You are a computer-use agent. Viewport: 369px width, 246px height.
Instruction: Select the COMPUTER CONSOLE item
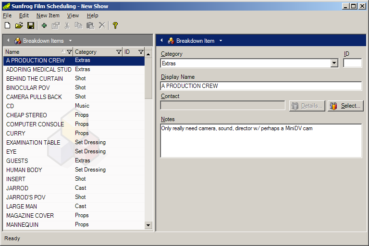74,124
